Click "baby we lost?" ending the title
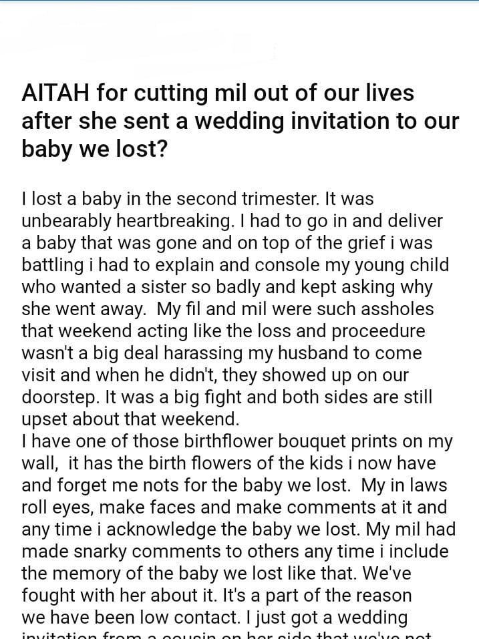 [x=94, y=149]
